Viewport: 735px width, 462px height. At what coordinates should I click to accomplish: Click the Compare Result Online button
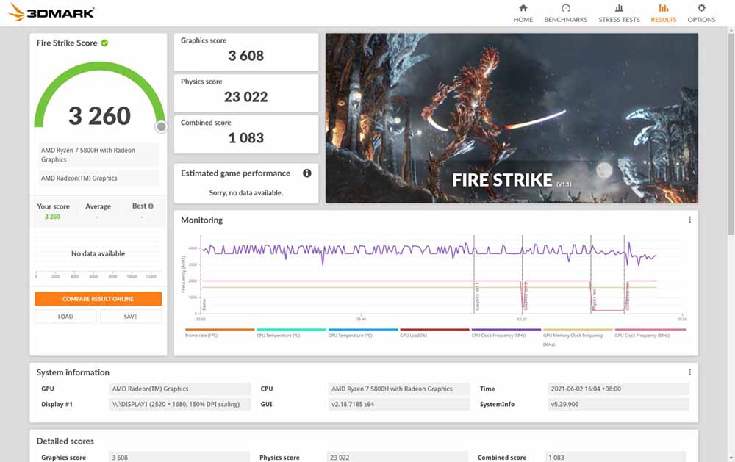click(x=98, y=299)
